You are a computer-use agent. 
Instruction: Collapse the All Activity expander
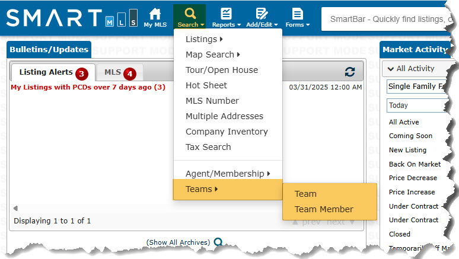coord(390,69)
